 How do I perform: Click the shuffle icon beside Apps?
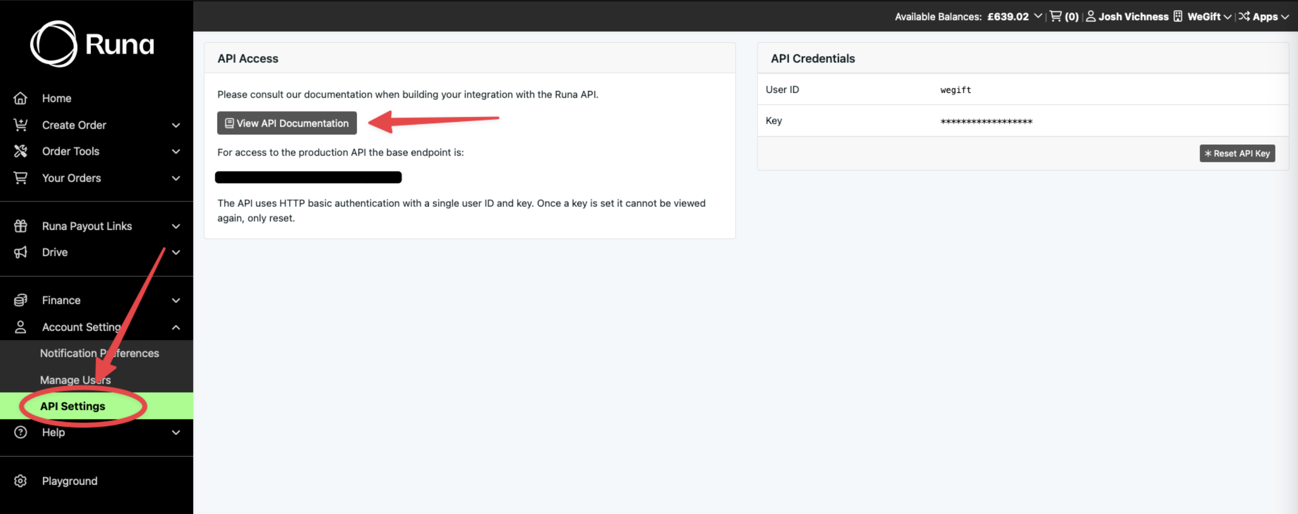(1244, 16)
